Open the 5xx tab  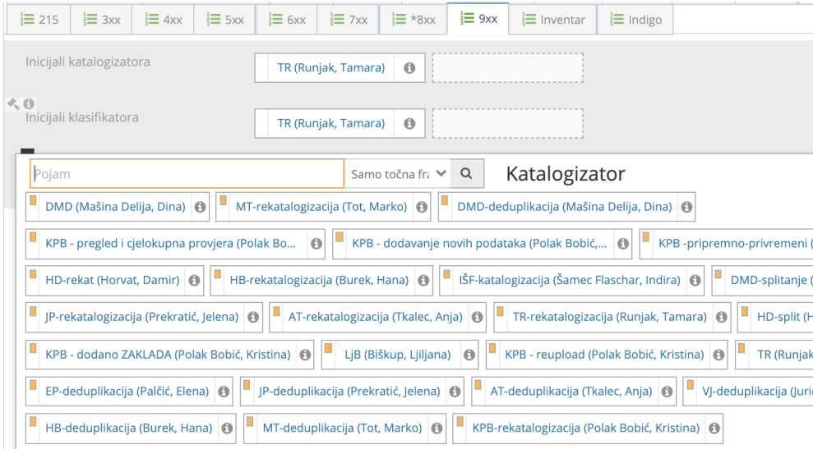pyautogui.click(x=224, y=20)
